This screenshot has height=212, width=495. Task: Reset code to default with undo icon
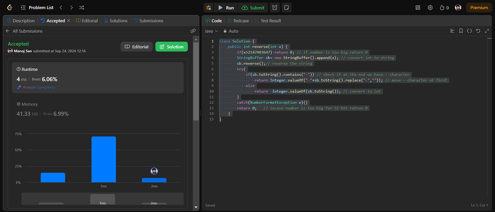[478, 31]
